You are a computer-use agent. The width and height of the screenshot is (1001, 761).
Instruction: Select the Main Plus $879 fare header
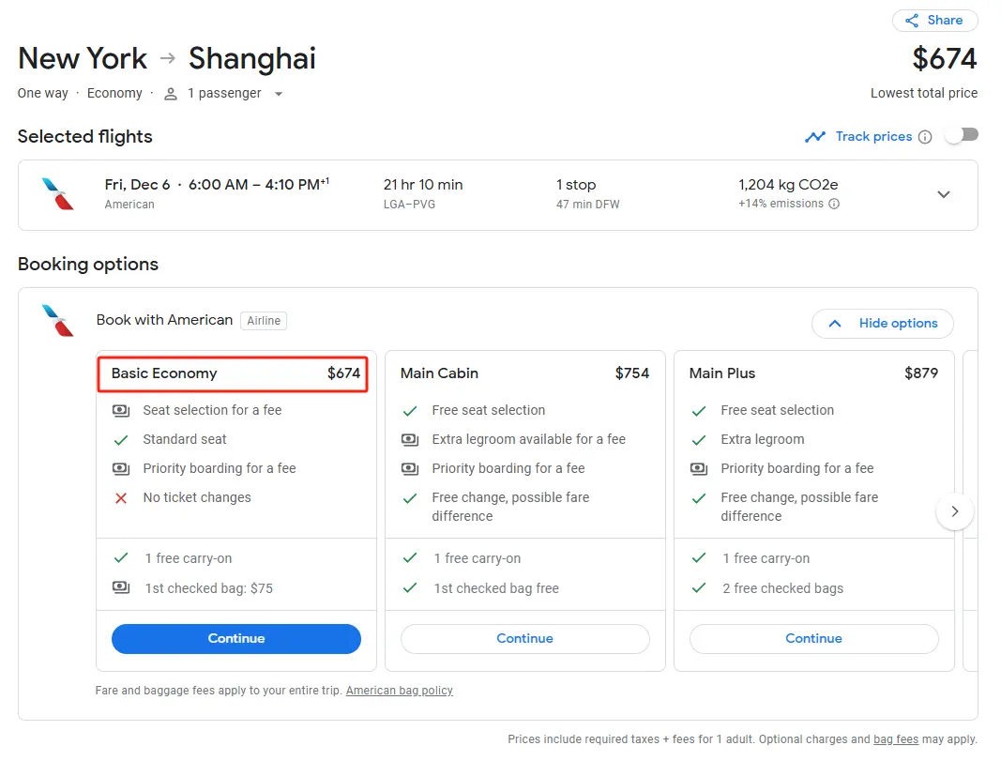click(x=813, y=373)
